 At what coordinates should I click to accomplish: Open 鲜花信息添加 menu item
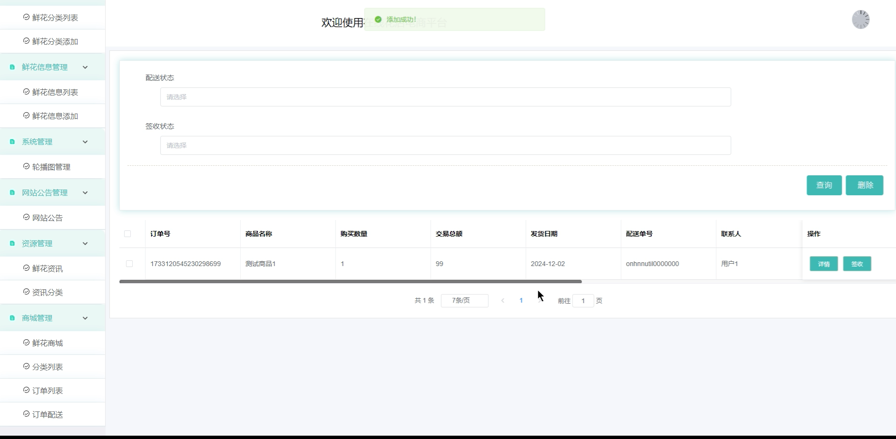coord(52,116)
